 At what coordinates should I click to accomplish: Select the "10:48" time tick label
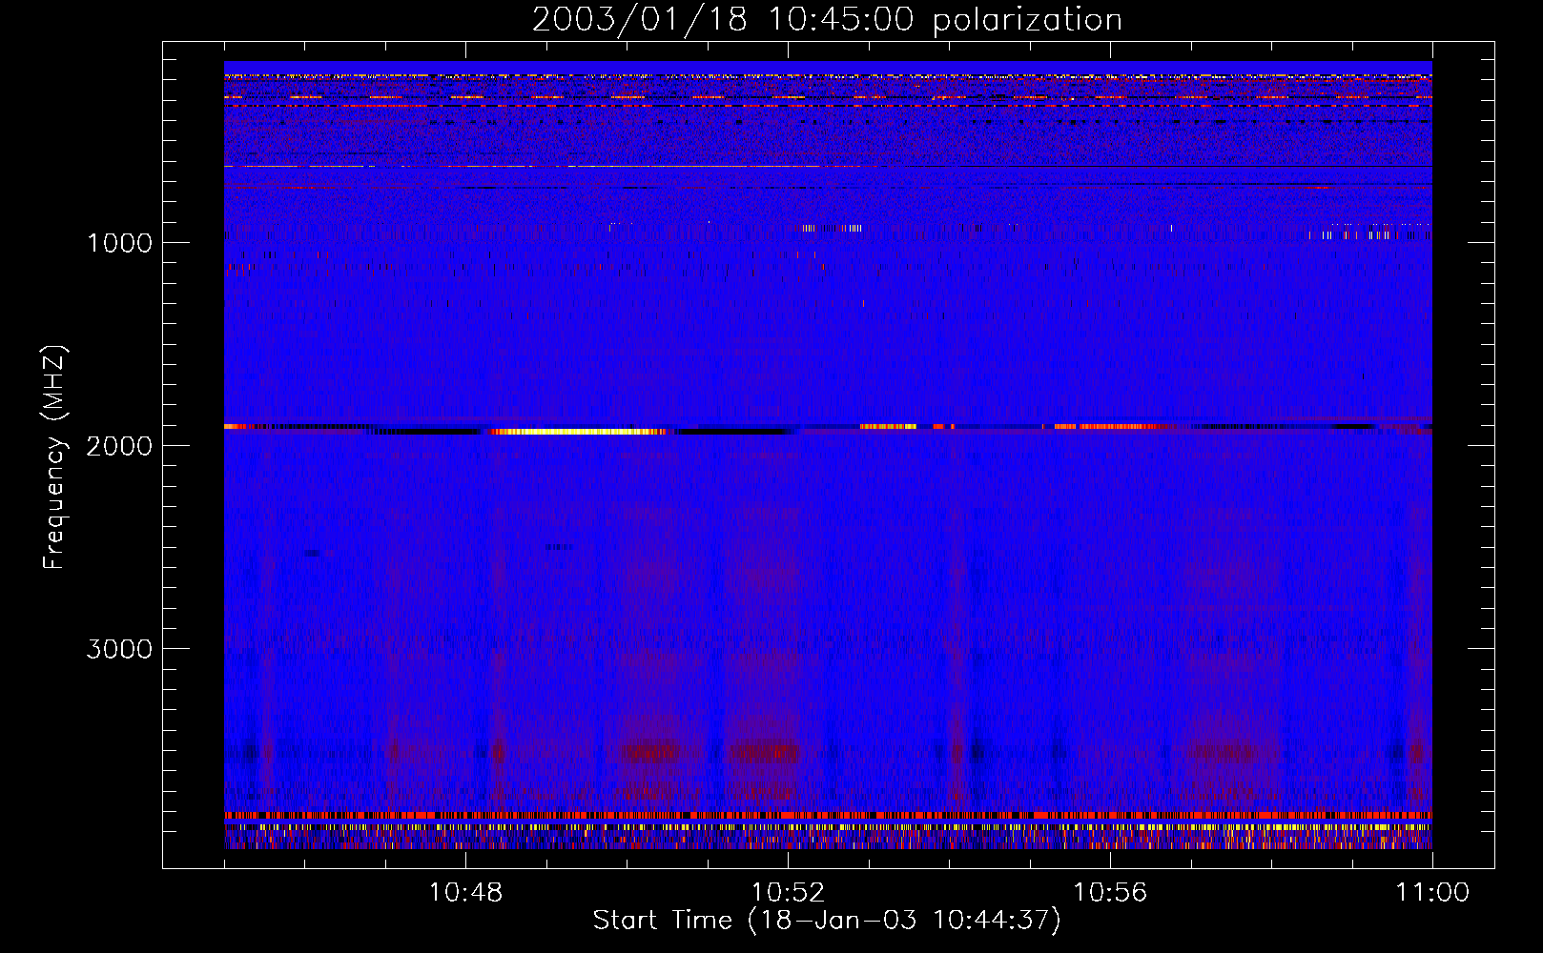(465, 892)
